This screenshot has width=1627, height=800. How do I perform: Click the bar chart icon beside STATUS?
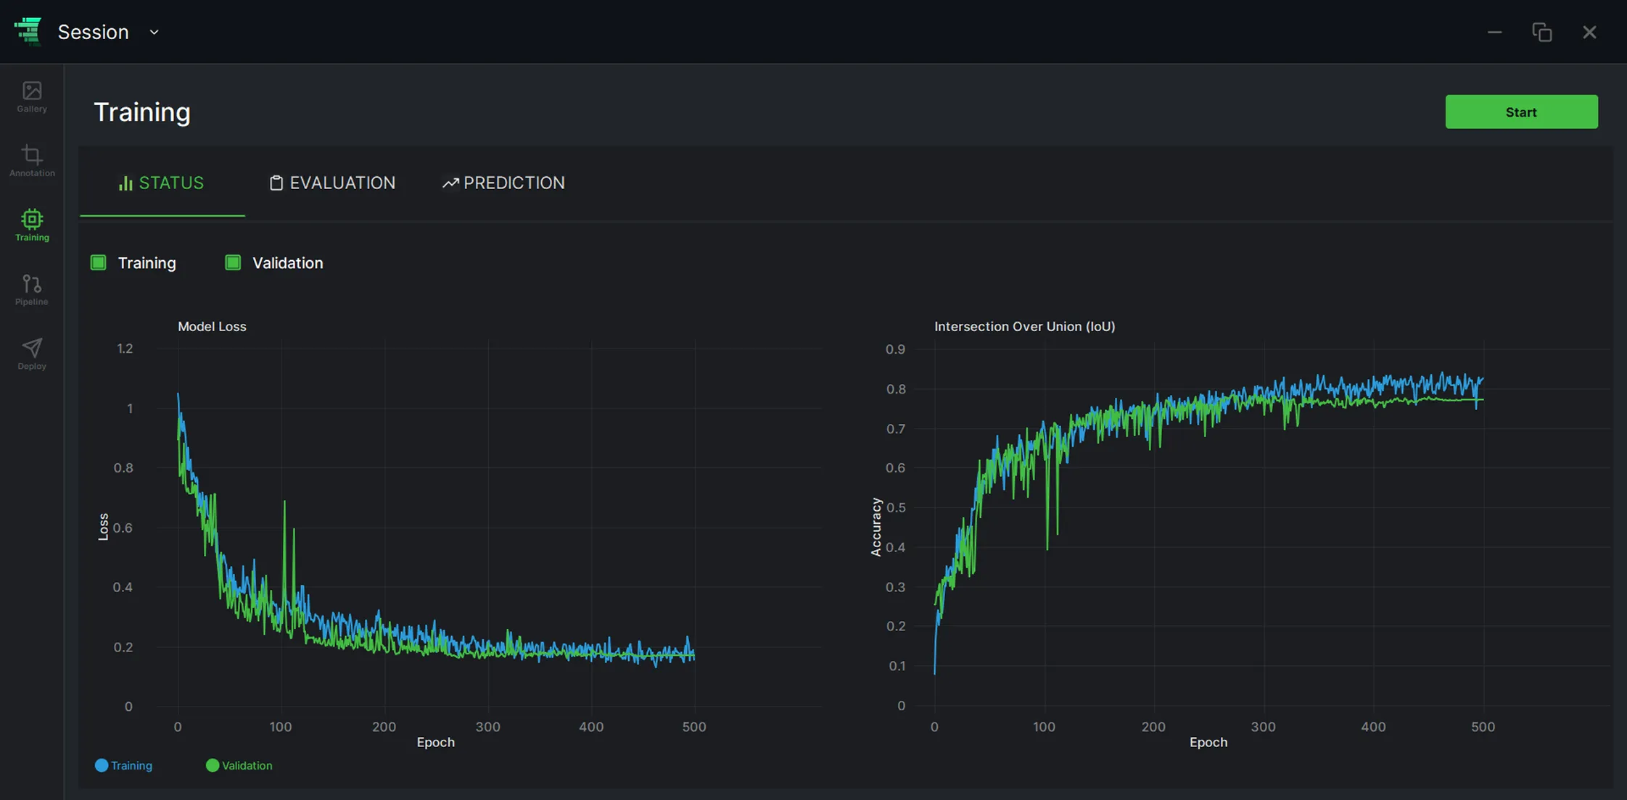tap(125, 183)
